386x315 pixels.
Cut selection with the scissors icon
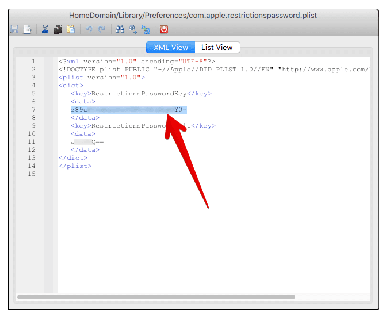45,29
